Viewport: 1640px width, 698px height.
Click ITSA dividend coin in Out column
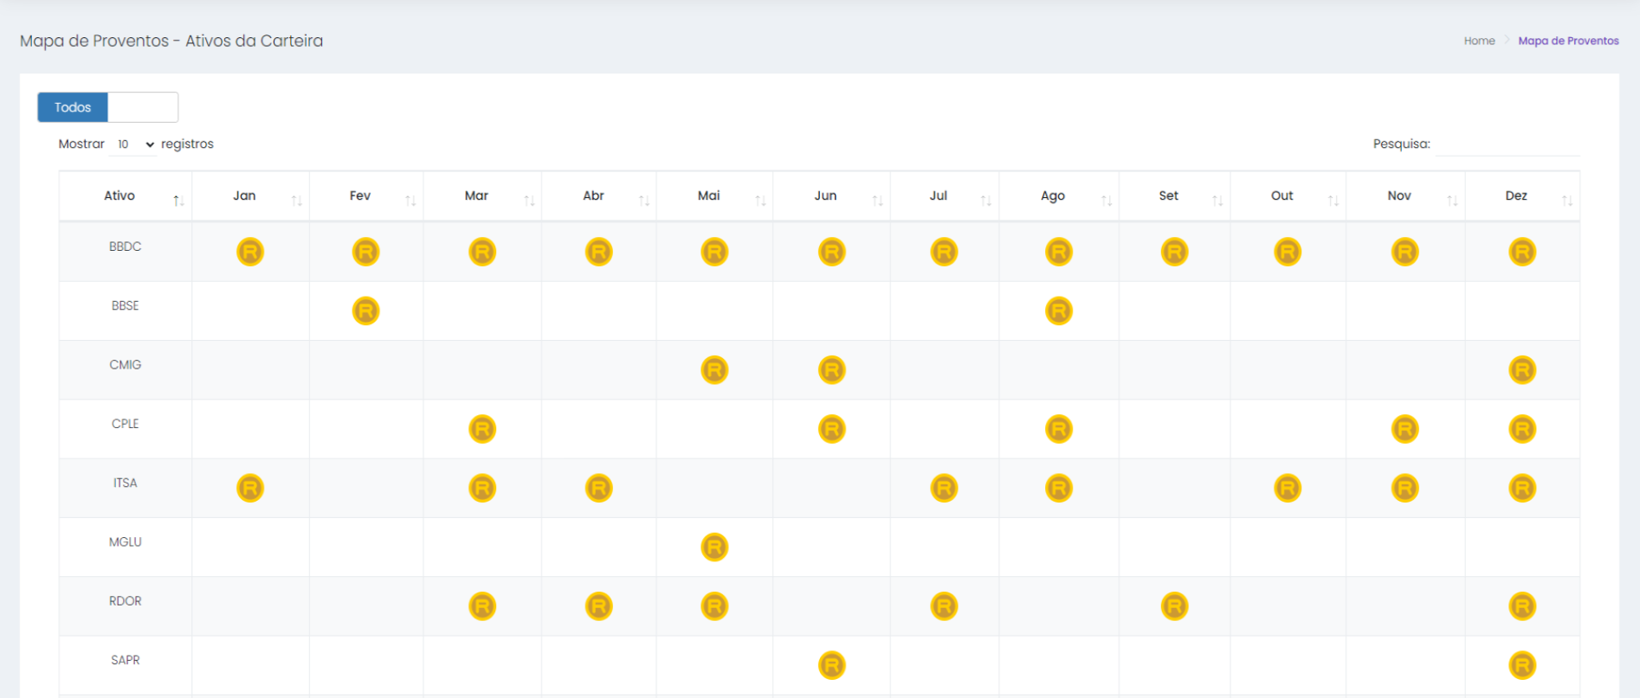click(x=1288, y=488)
